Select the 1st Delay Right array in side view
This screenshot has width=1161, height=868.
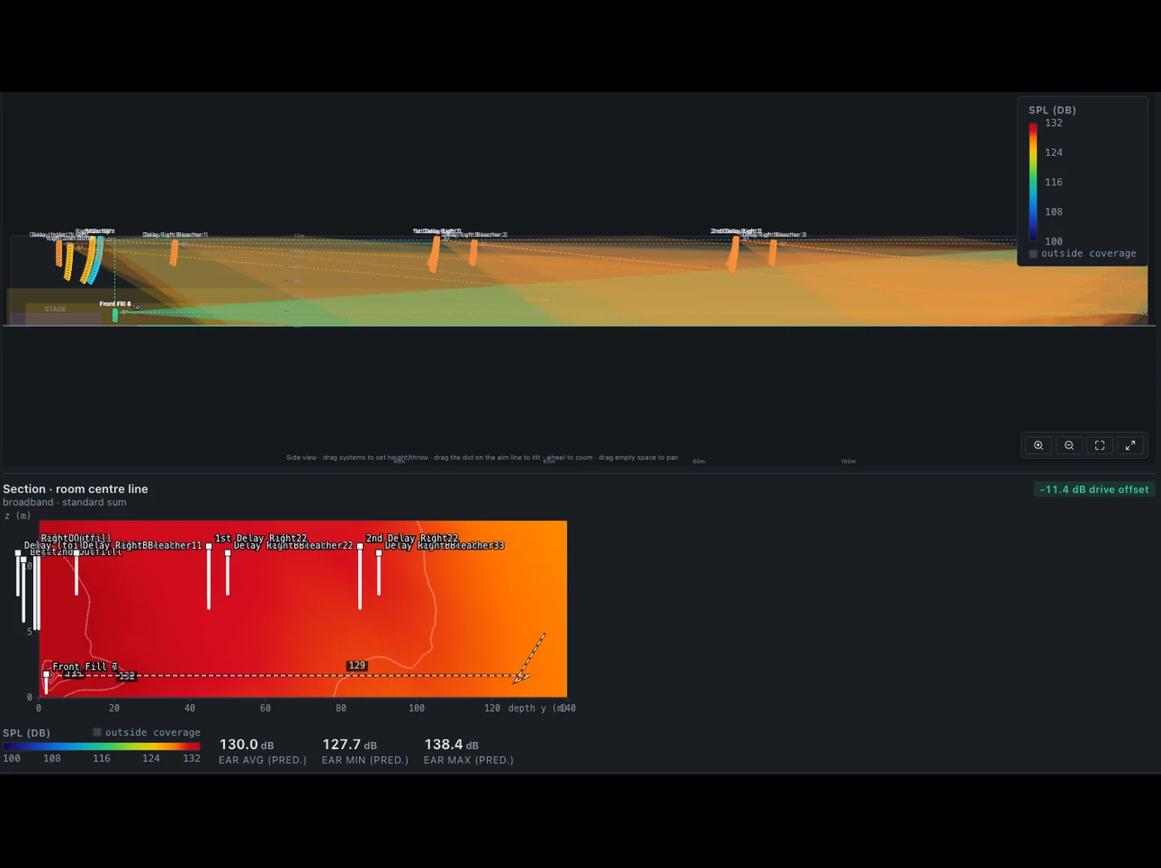[434, 254]
